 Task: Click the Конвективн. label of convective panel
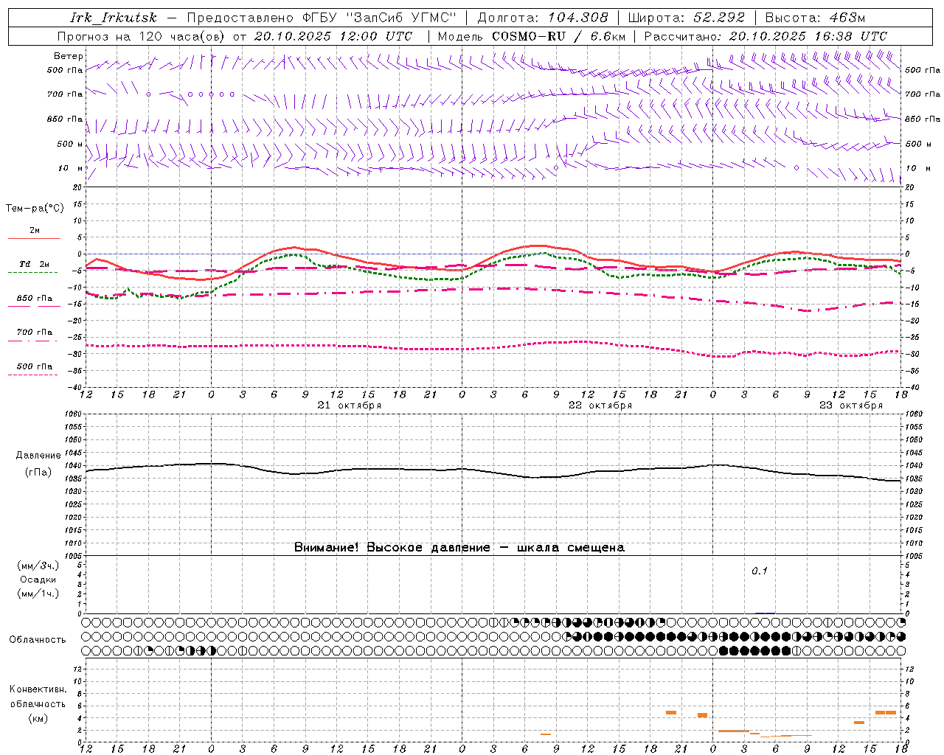pyautogui.click(x=38, y=689)
